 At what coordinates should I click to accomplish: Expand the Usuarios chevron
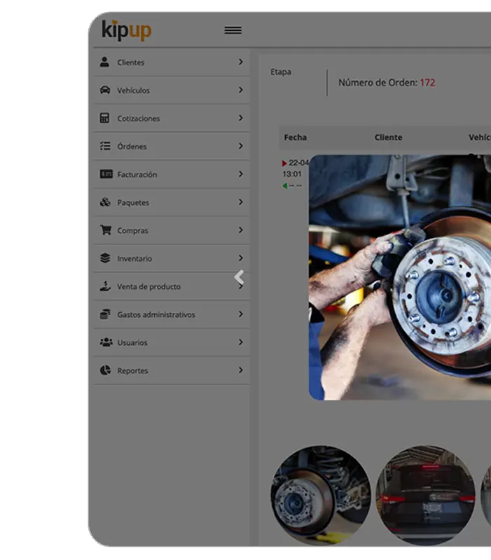(241, 342)
